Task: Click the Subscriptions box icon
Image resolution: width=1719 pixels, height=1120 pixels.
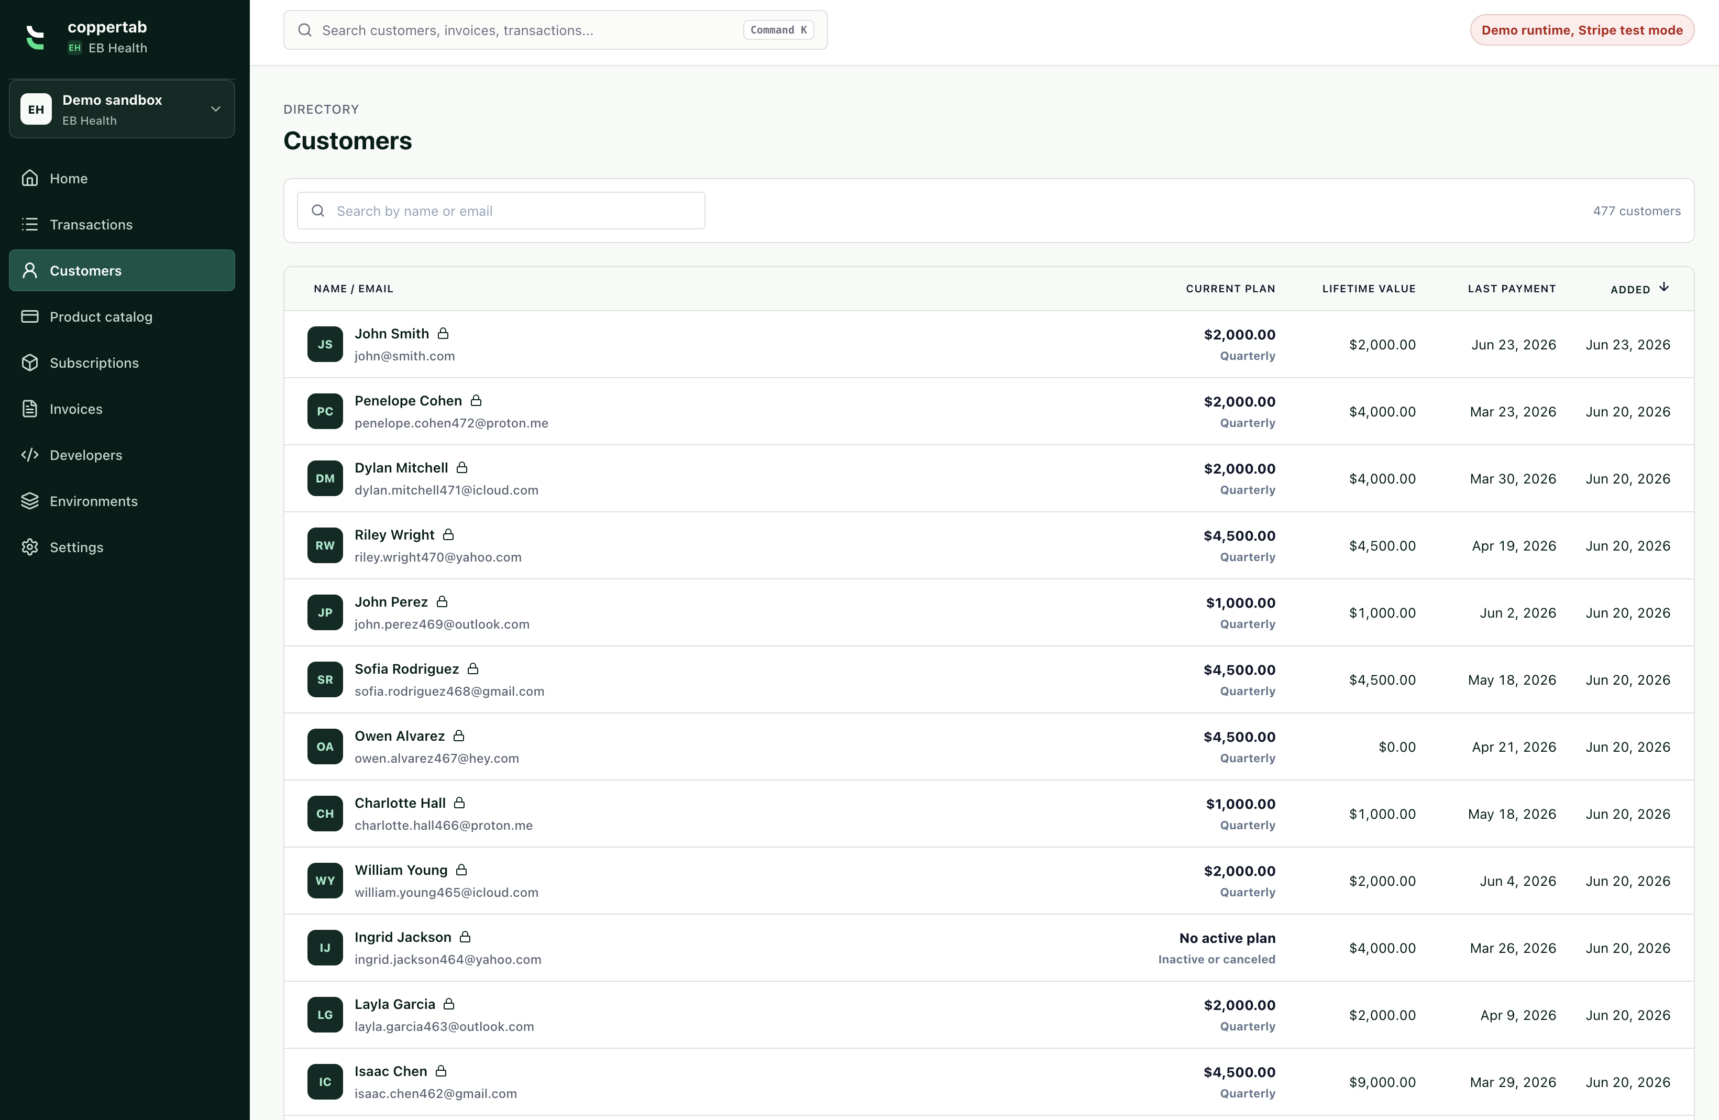Action: (x=30, y=363)
